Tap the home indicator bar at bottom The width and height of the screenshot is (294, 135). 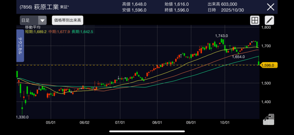pyautogui.click(x=147, y=132)
